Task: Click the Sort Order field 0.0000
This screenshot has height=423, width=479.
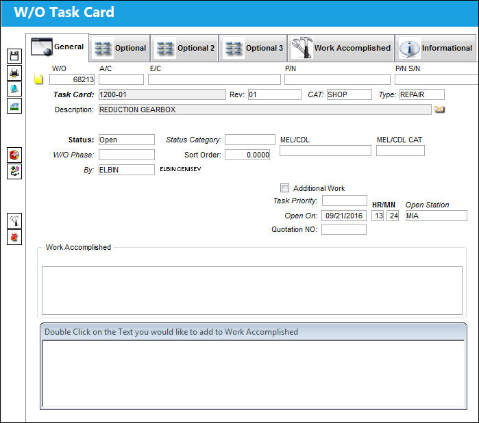Action: pos(247,155)
